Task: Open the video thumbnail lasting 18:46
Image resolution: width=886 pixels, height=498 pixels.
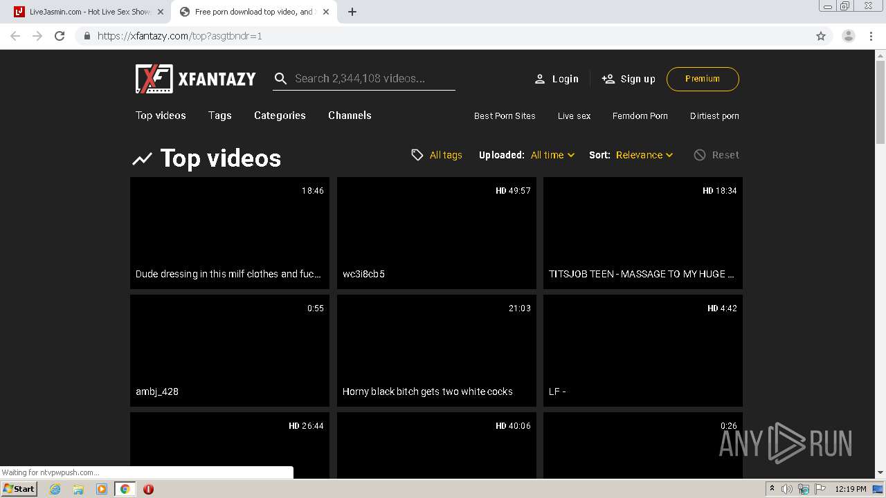Action: (x=230, y=233)
